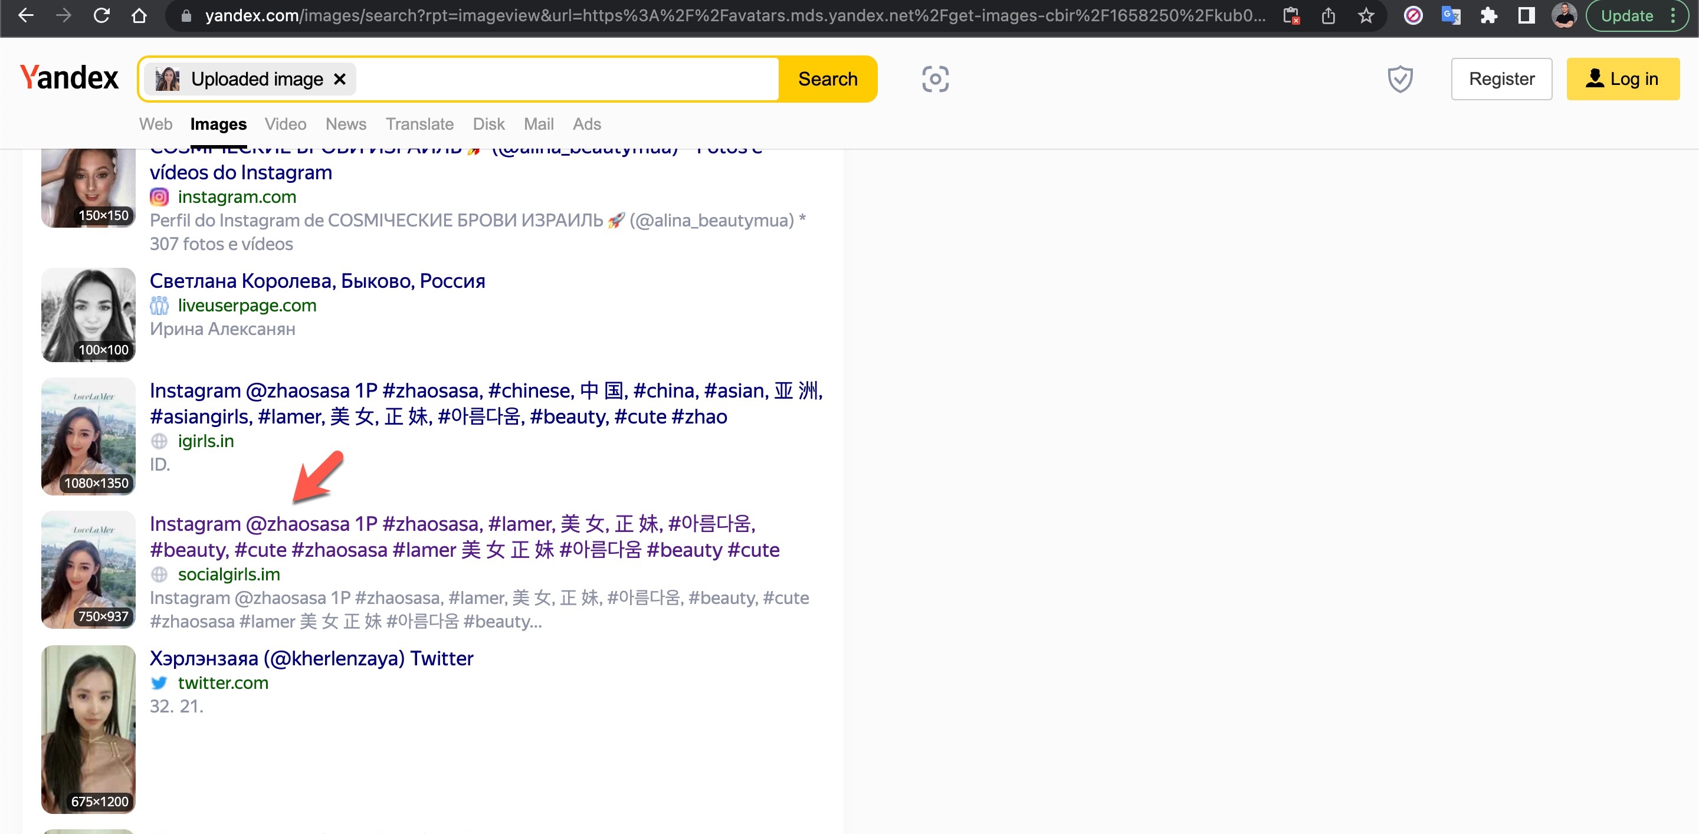Click the 'ID.' snippet under igirls.in
The width and height of the screenshot is (1699, 834).
coord(160,465)
